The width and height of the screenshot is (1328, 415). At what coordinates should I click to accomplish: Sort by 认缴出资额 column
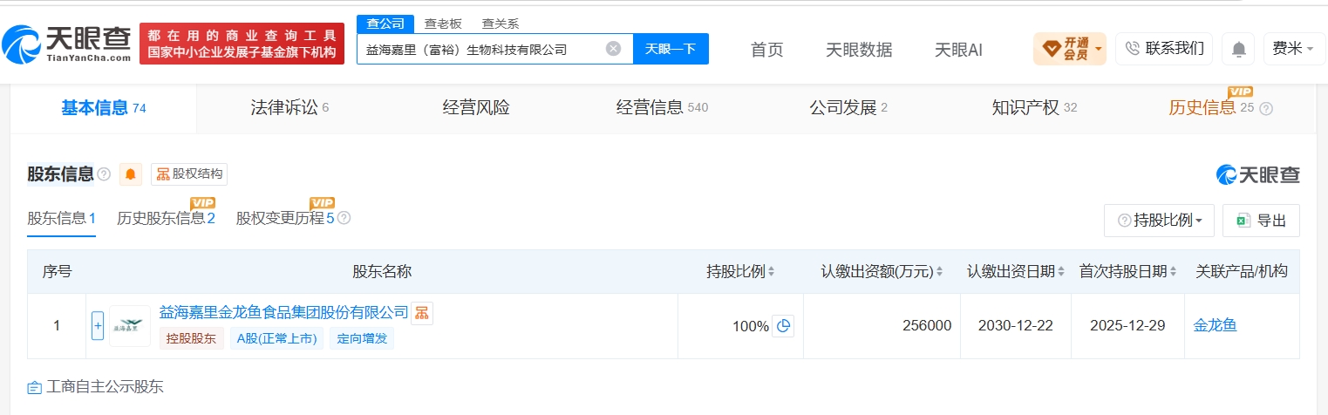click(x=882, y=271)
